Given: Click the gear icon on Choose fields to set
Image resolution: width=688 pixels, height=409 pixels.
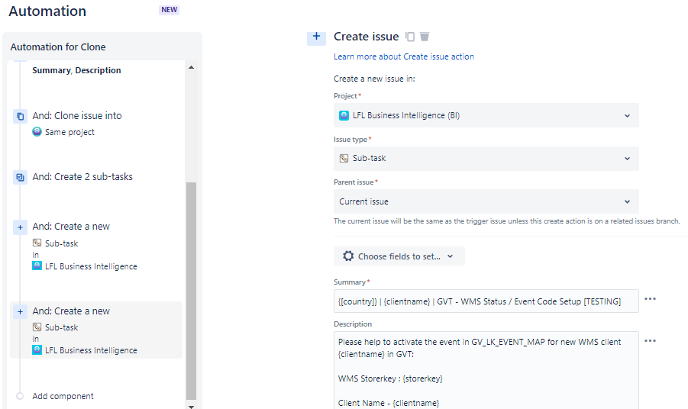Looking at the screenshot, I should point(348,256).
